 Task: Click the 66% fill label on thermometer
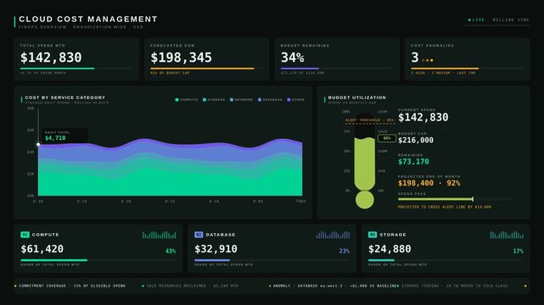(x=387, y=138)
